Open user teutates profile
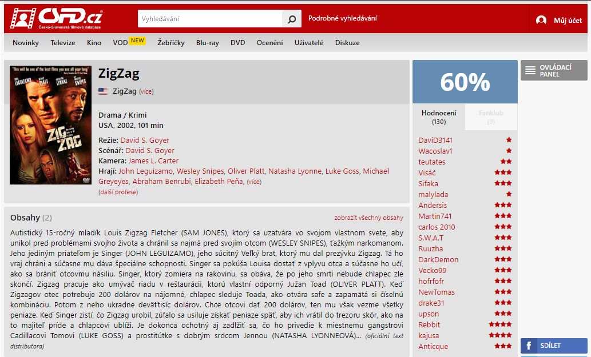591x357 pixels. [x=432, y=162]
